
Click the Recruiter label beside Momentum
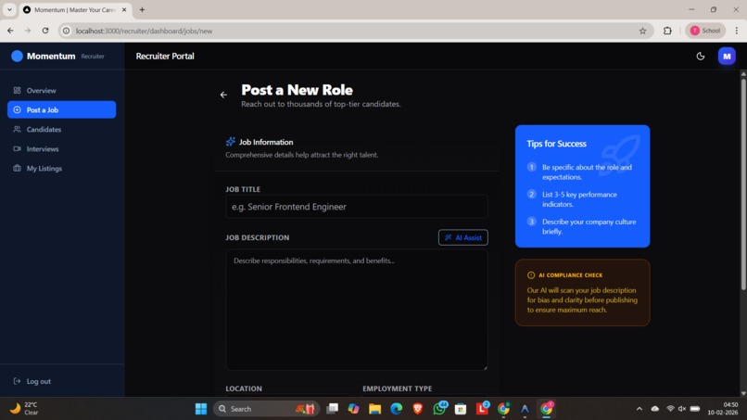93,57
